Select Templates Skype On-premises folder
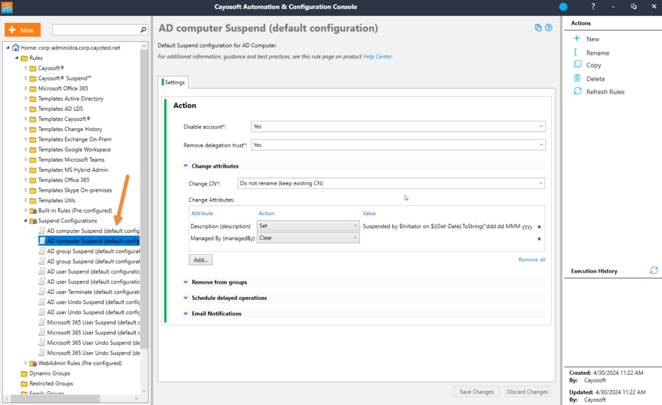 (x=75, y=190)
